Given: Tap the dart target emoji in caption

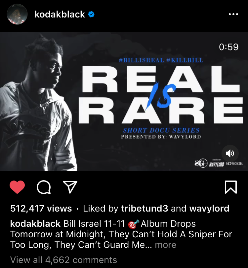Looking at the screenshot, I should coord(134,224).
